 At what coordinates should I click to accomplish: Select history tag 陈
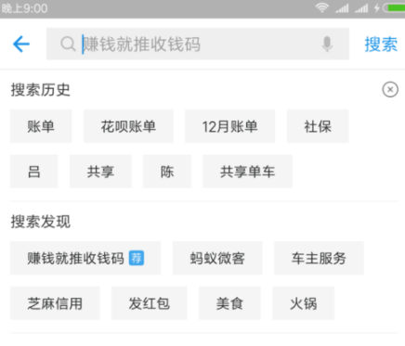pyautogui.click(x=167, y=172)
